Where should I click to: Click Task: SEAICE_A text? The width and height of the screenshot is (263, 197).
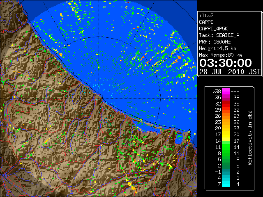click(x=219, y=35)
